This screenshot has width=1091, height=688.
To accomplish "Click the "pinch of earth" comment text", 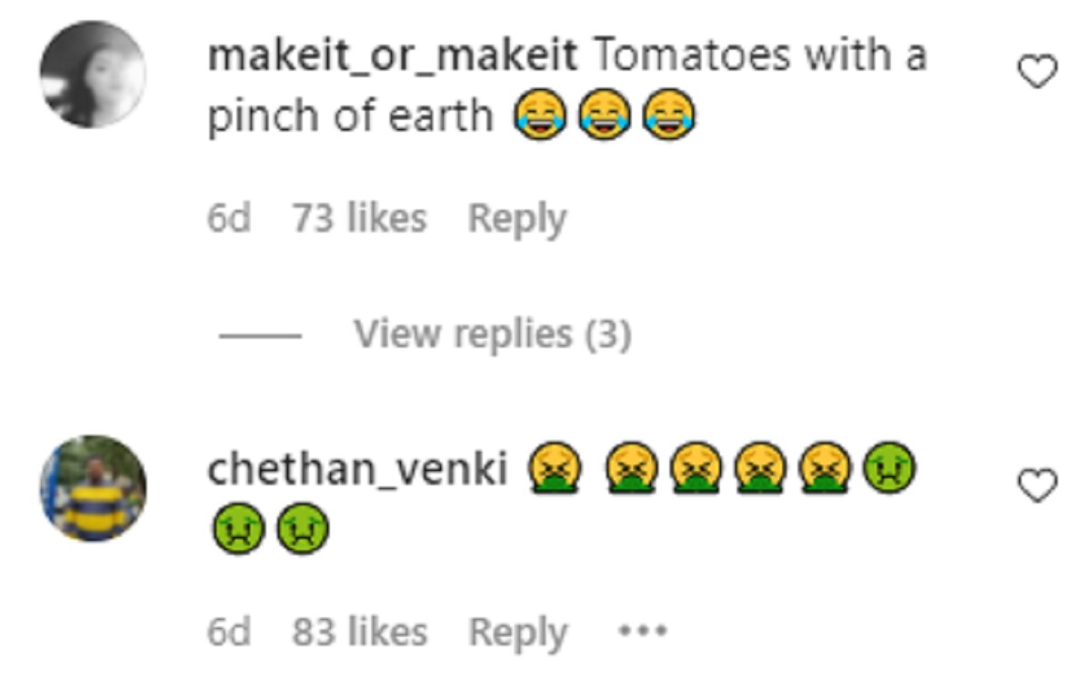I will click(350, 117).
